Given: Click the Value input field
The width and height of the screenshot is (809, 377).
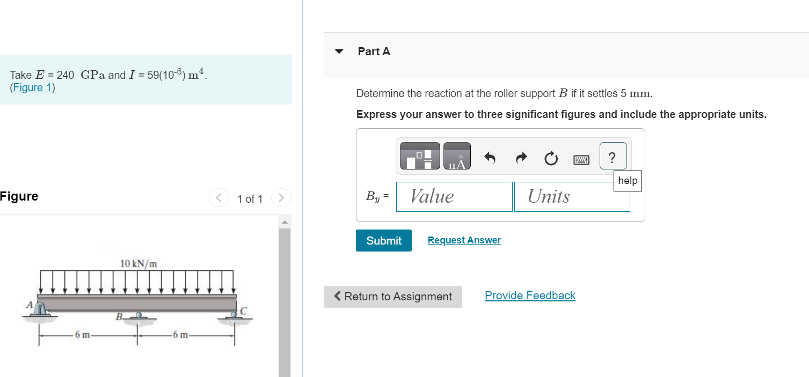Looking at the screenshot, I should pos(454,196).
